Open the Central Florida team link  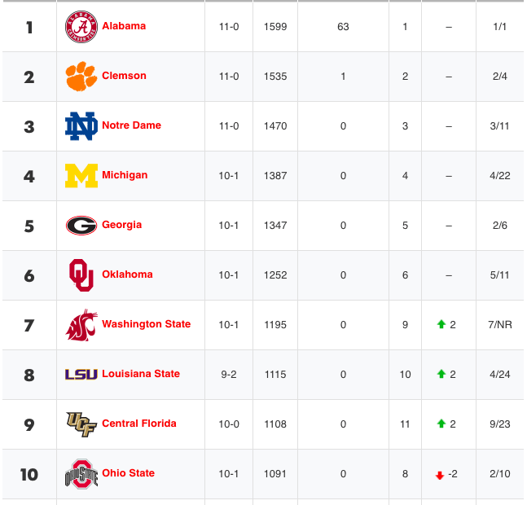coord(139,424)
